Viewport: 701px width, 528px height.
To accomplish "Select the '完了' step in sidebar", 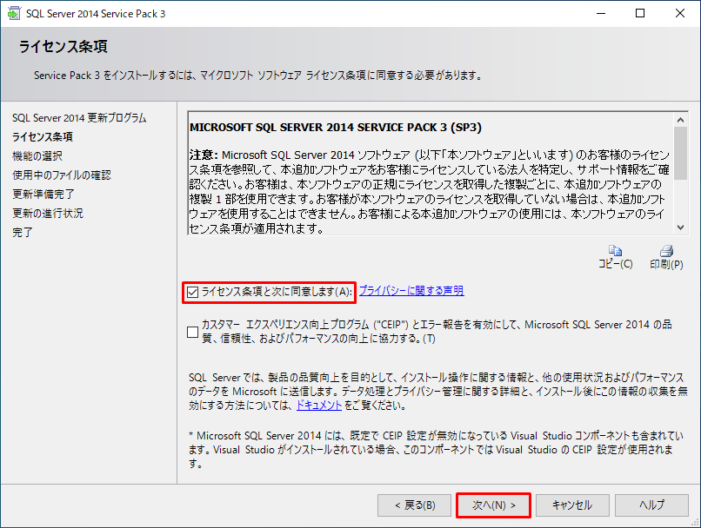I will point(23,233).
